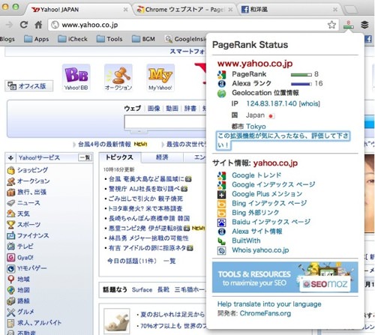Click the 一覧 button in Yahoo!サービス header

tap(85, 157)
